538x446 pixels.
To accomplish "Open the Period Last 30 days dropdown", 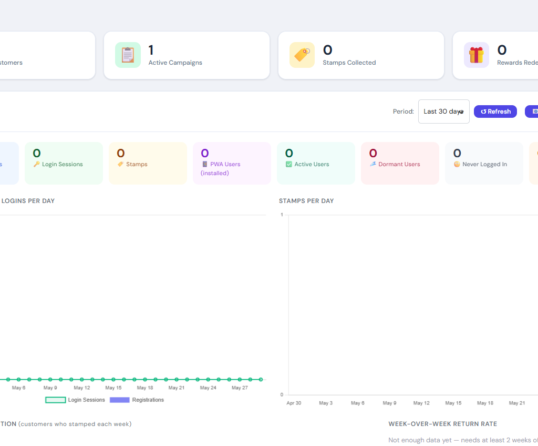I will click(443, 111).
